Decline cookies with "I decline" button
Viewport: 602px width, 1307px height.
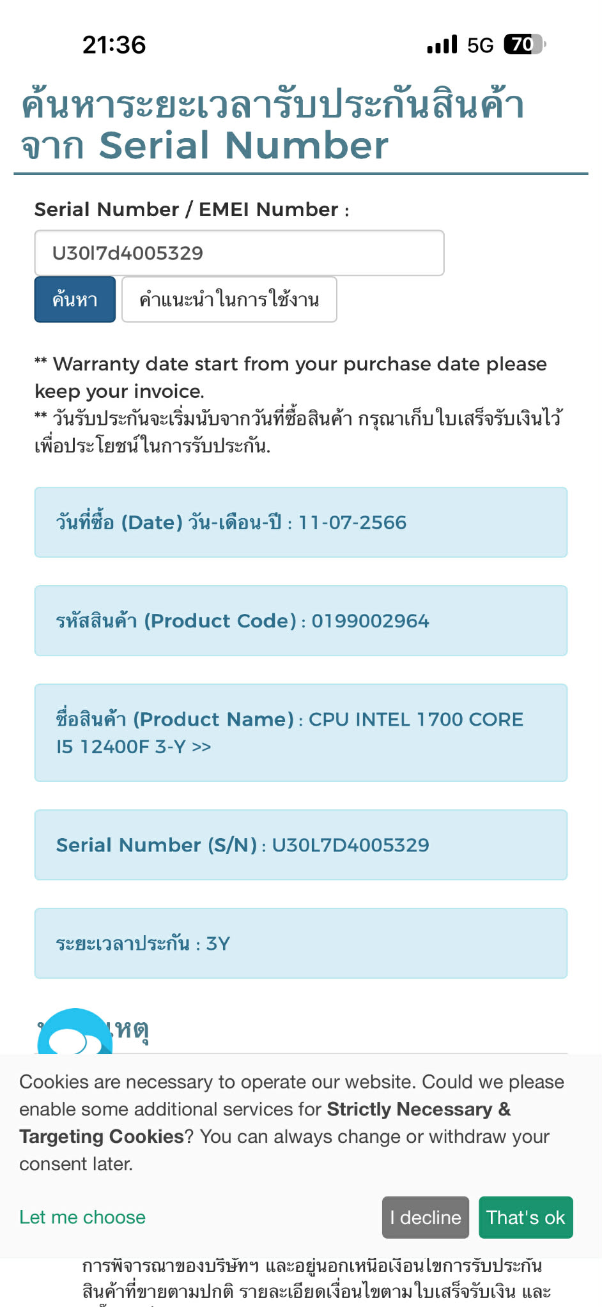coord(426,1217)
